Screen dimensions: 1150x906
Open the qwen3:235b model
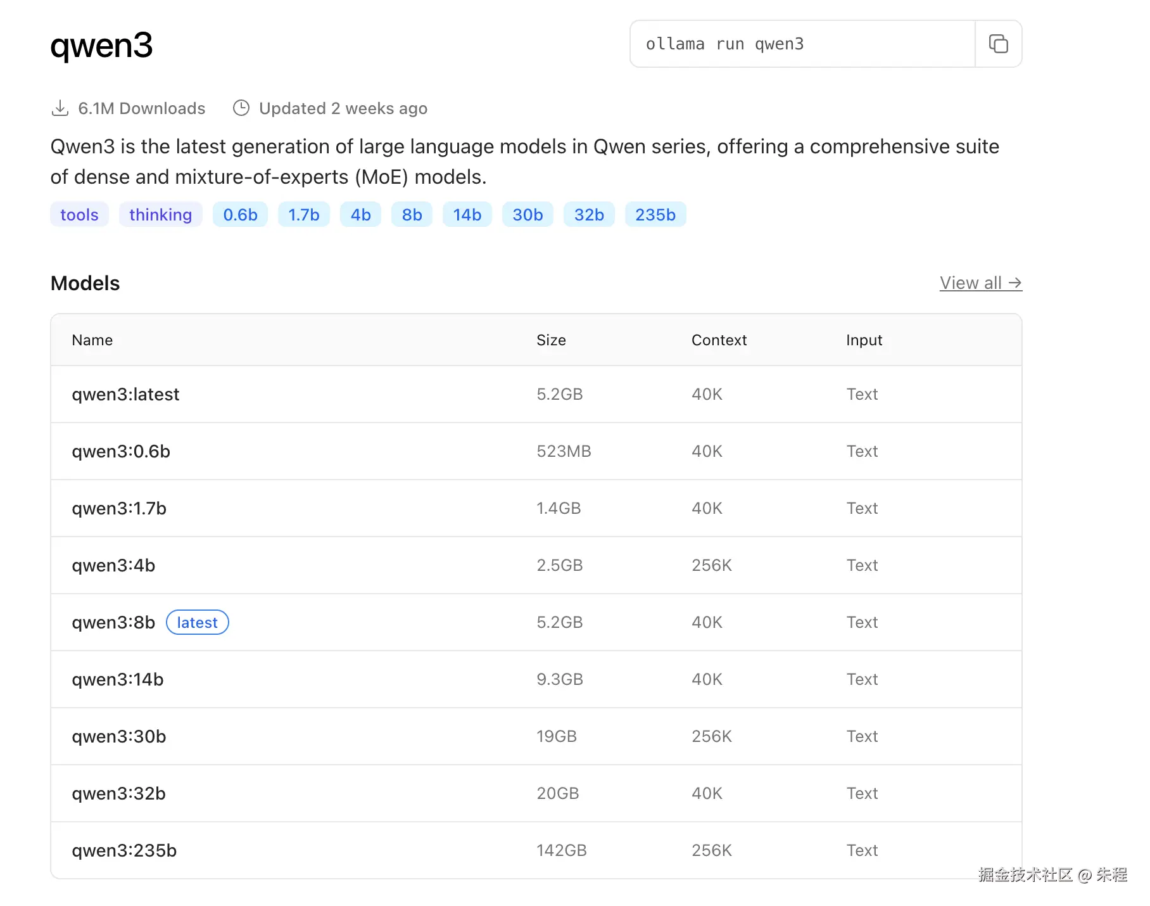[124, 850]
